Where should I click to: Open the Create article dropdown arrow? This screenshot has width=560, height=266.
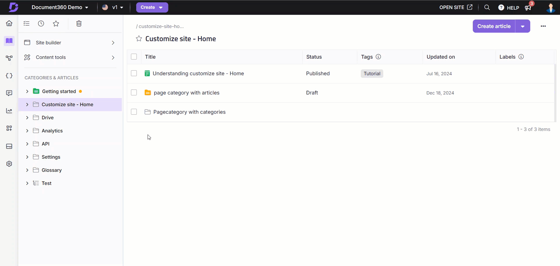[523, 26]
